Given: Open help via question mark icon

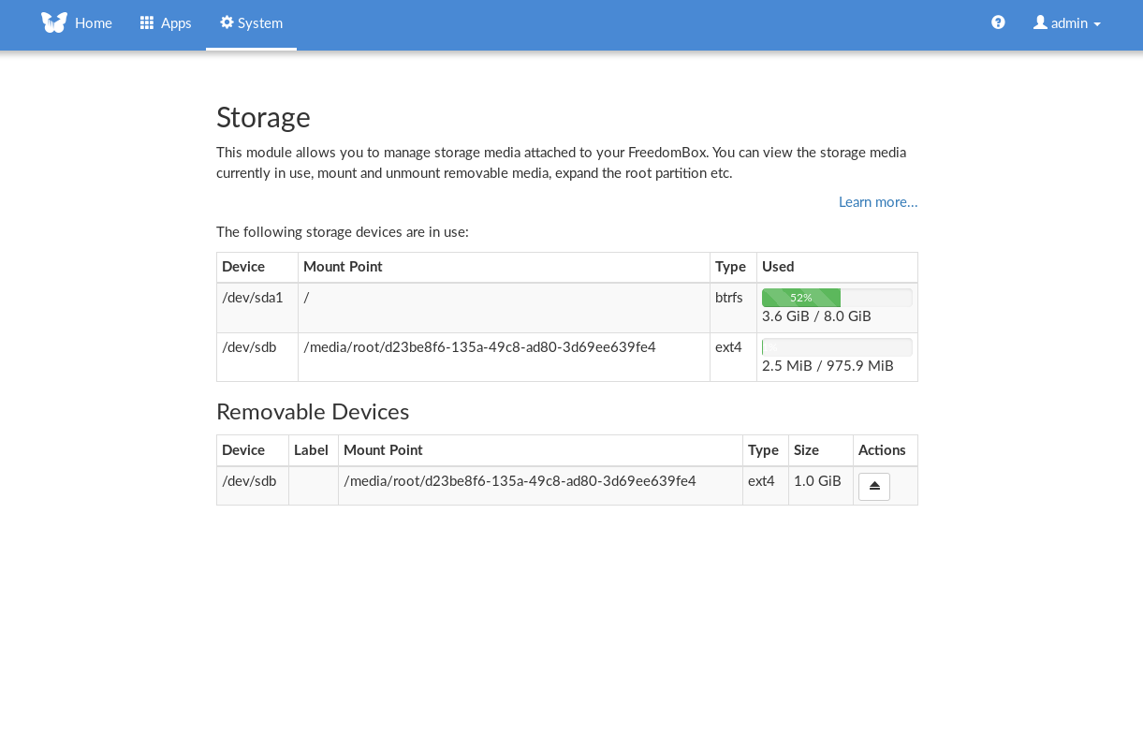Looking at the screenshot, I should pos(998,22).
